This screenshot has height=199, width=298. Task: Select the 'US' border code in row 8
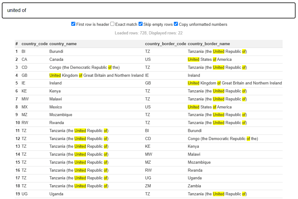(148, 107)
